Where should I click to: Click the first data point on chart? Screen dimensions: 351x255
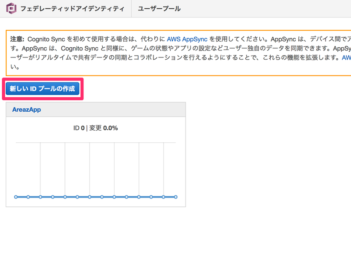(16, 197)
